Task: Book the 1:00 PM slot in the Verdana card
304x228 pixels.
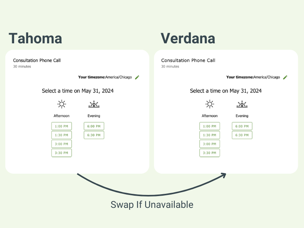Action: pyautogui.click(x=209, y=126)
